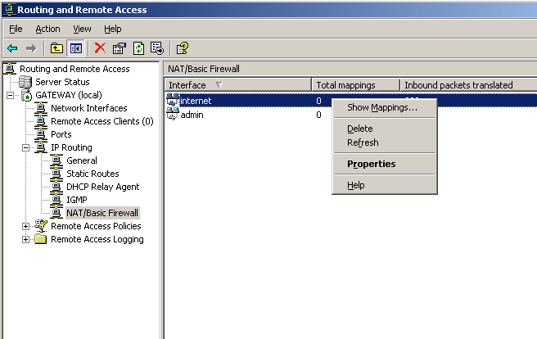The width and height of the screenshot is (537, 339).
Task: Open the Properties toolbar icon
Action: (x=120, y=48)
